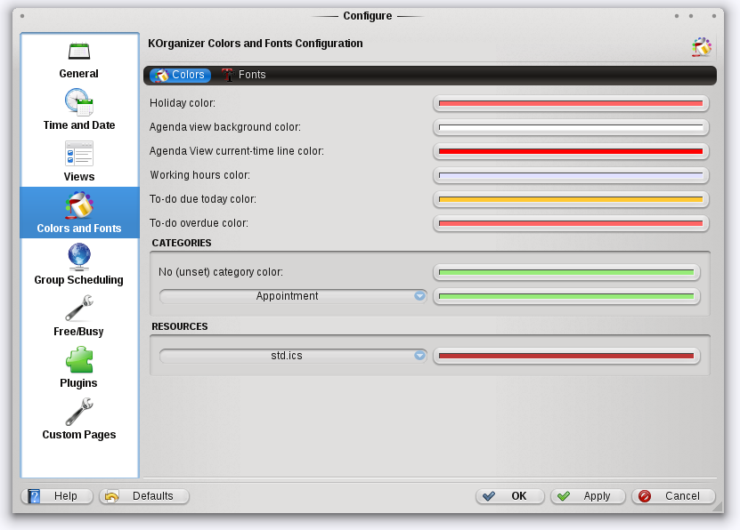The image size is (740, 530).
Task: Open the Appointment category dropdown
Action: 293,296
